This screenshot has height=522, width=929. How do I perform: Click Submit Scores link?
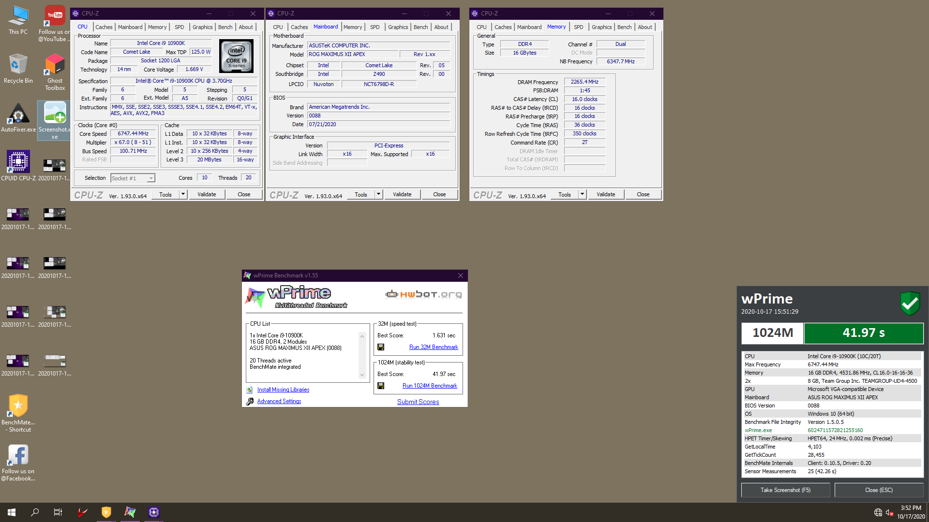coord(418,402)
